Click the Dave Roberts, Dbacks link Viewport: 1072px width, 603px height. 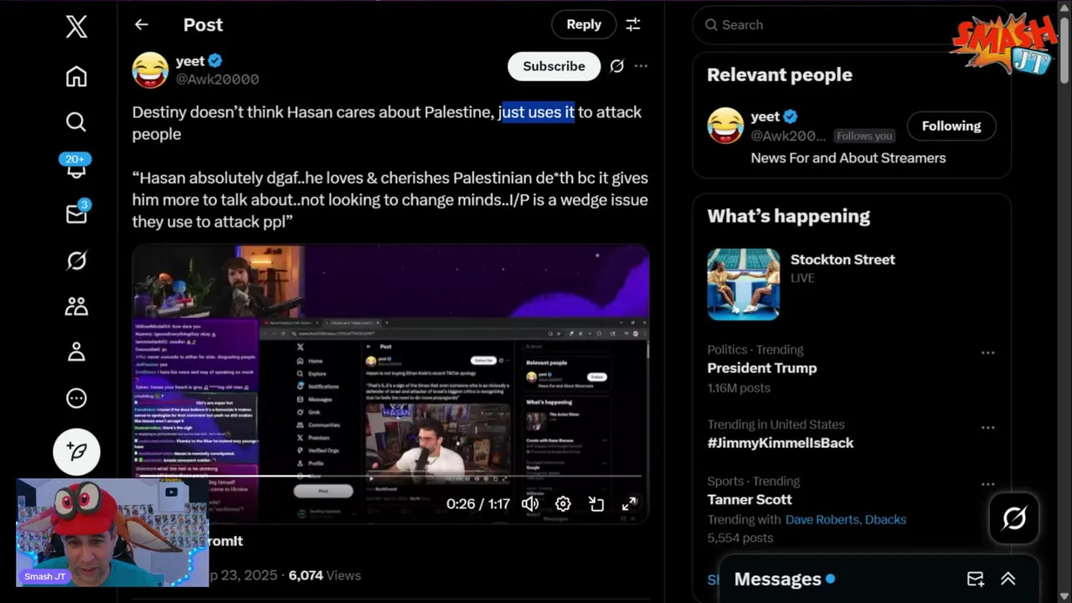tap(846, 520)
